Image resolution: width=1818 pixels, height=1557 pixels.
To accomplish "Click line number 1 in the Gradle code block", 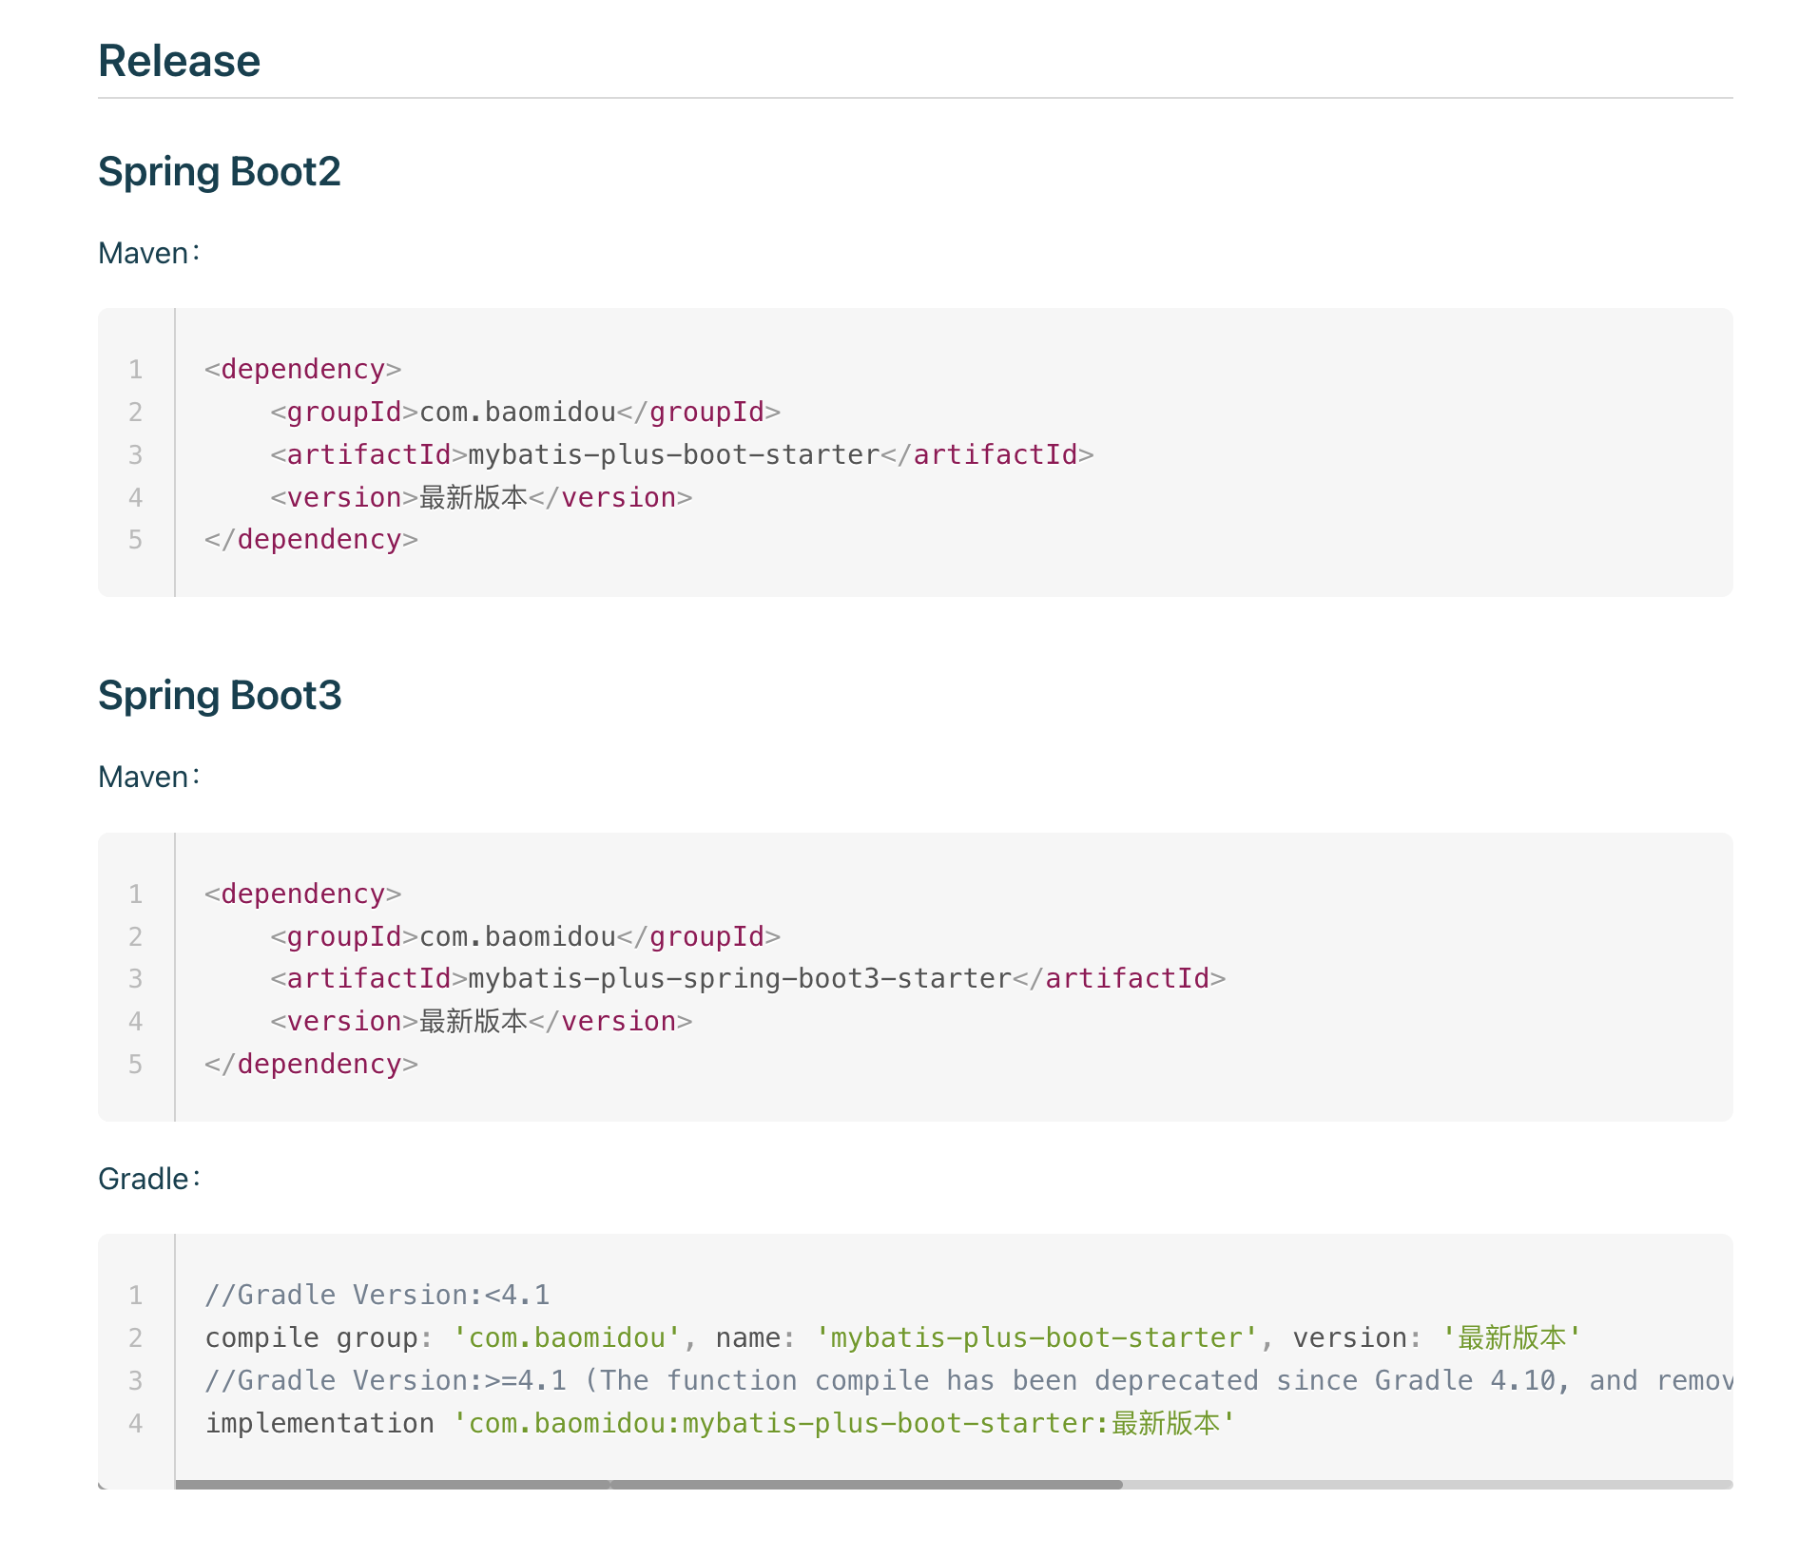I will pos(136,1296).
